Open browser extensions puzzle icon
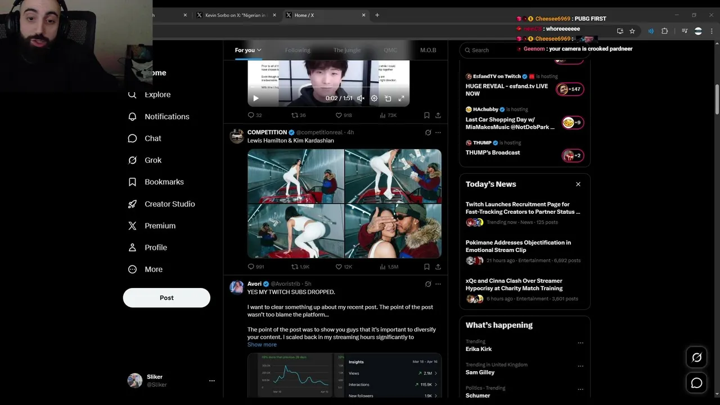 click(x=664, y=31)
